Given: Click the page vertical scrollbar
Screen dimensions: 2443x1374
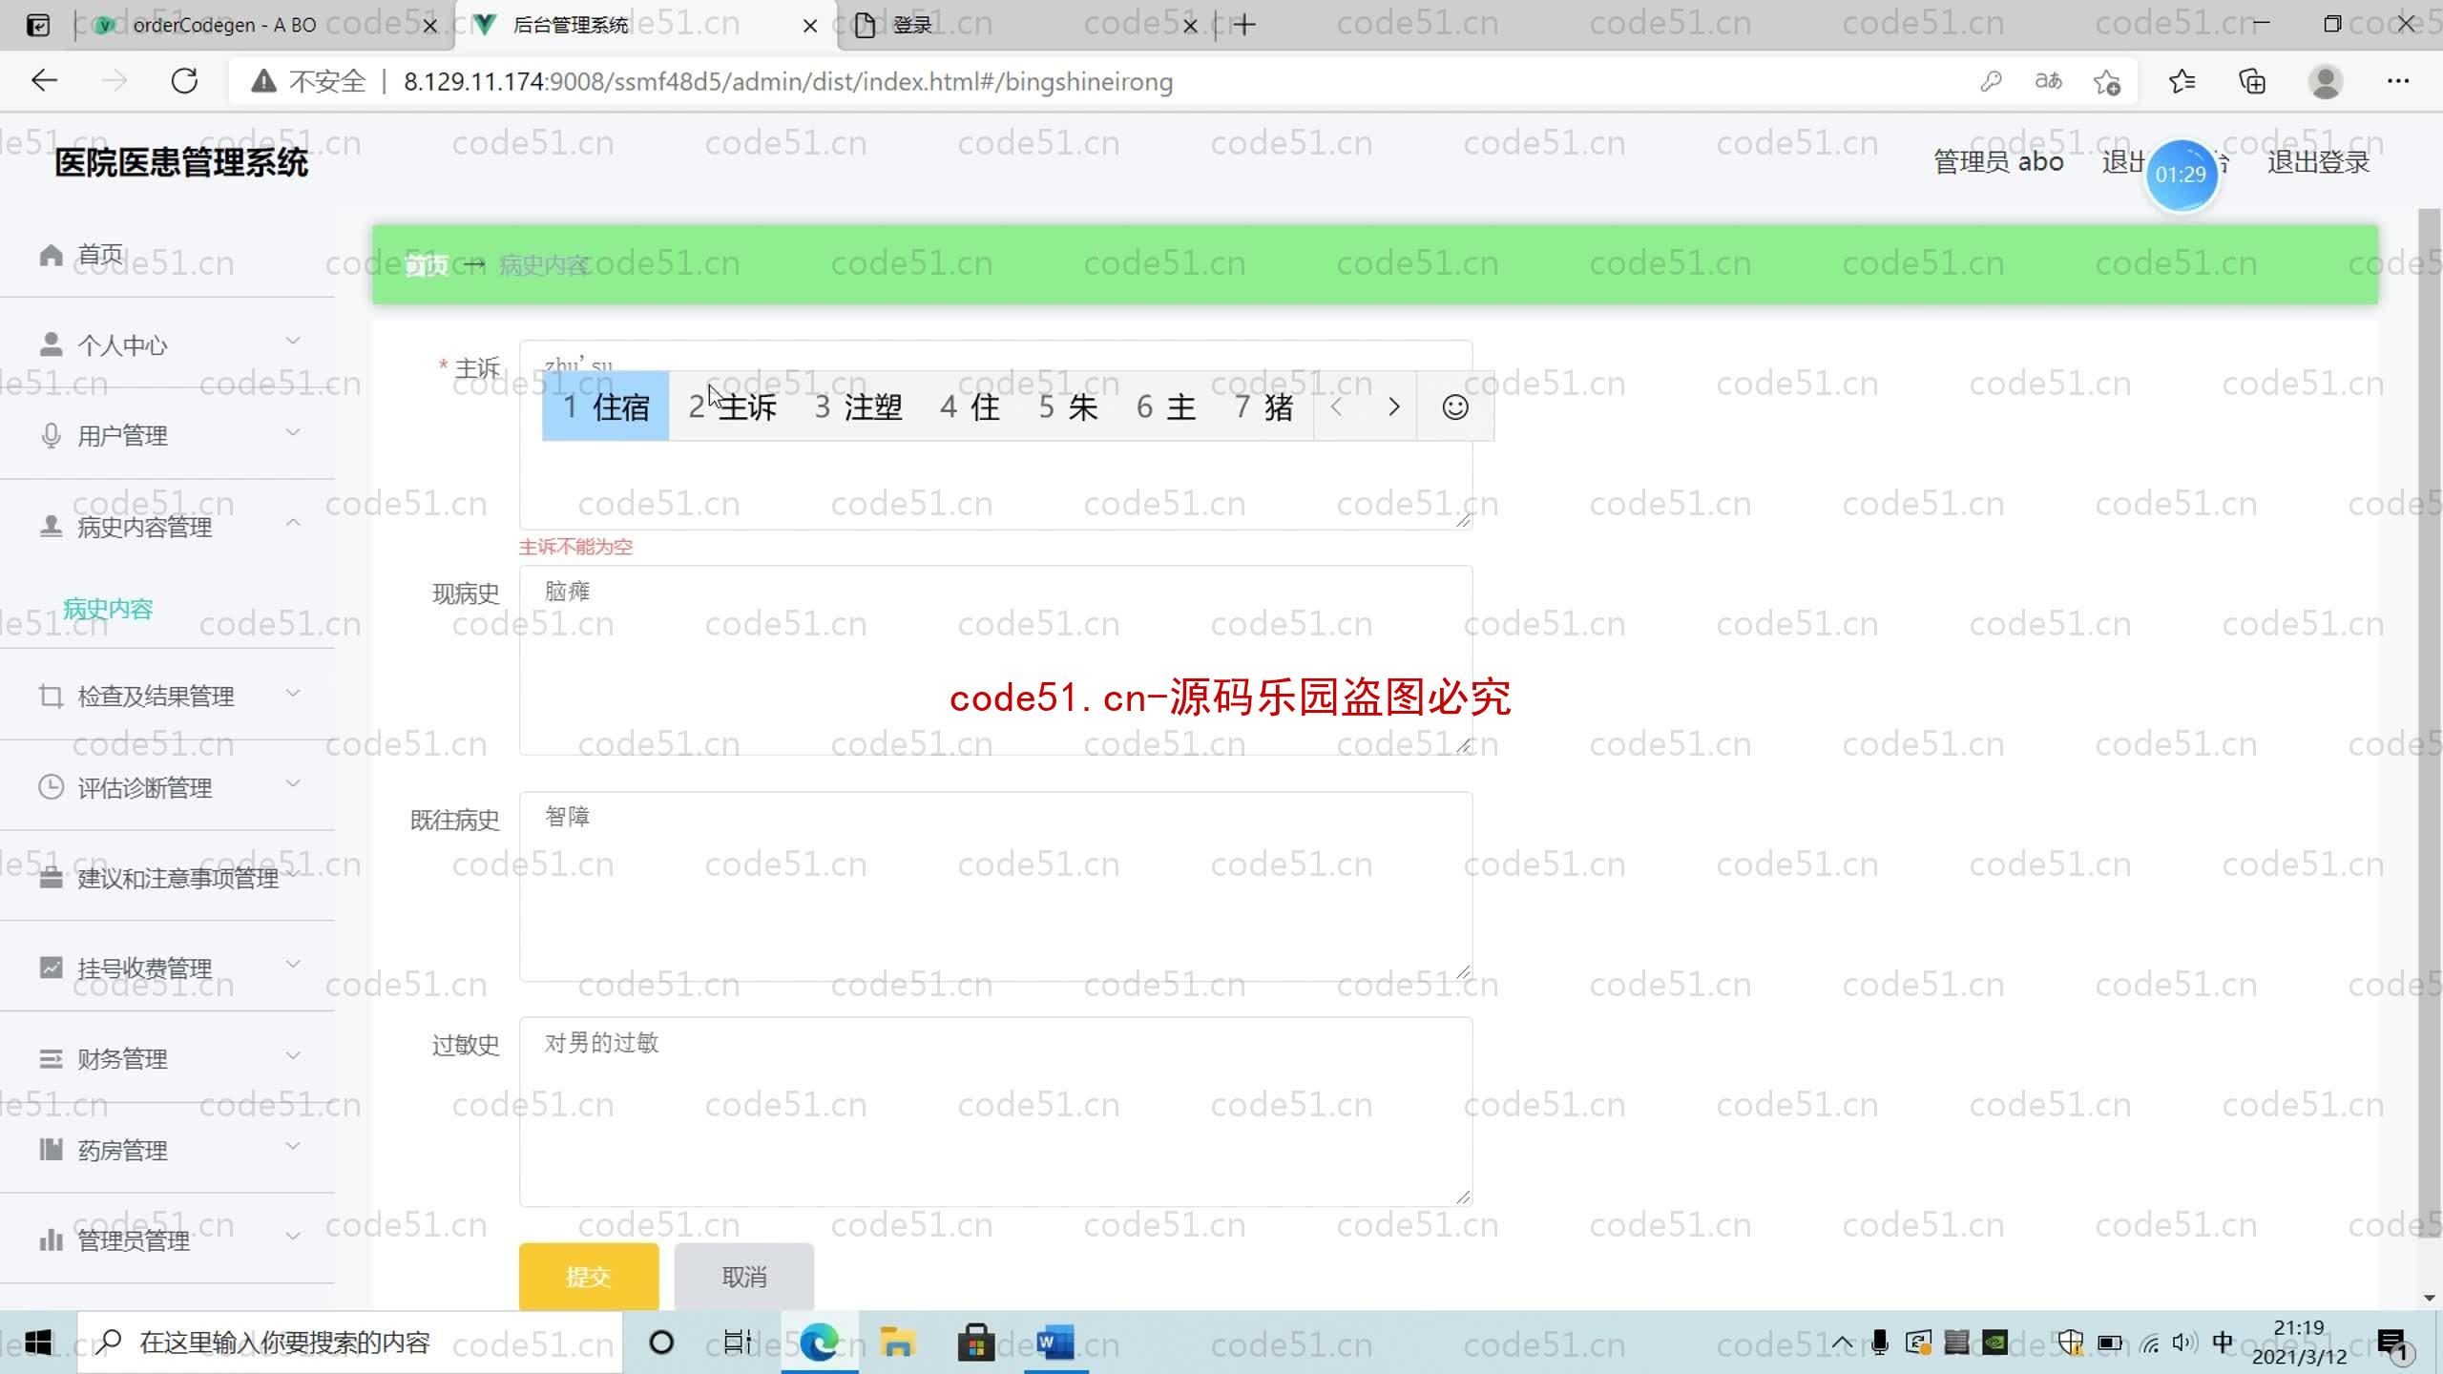Looking at the screenshot, I should (2430, 725).
